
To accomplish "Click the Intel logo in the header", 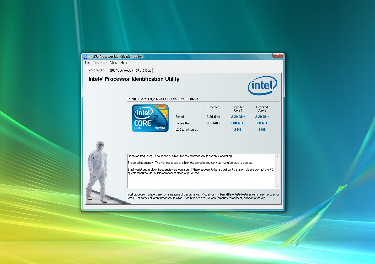I will [262, 86].
